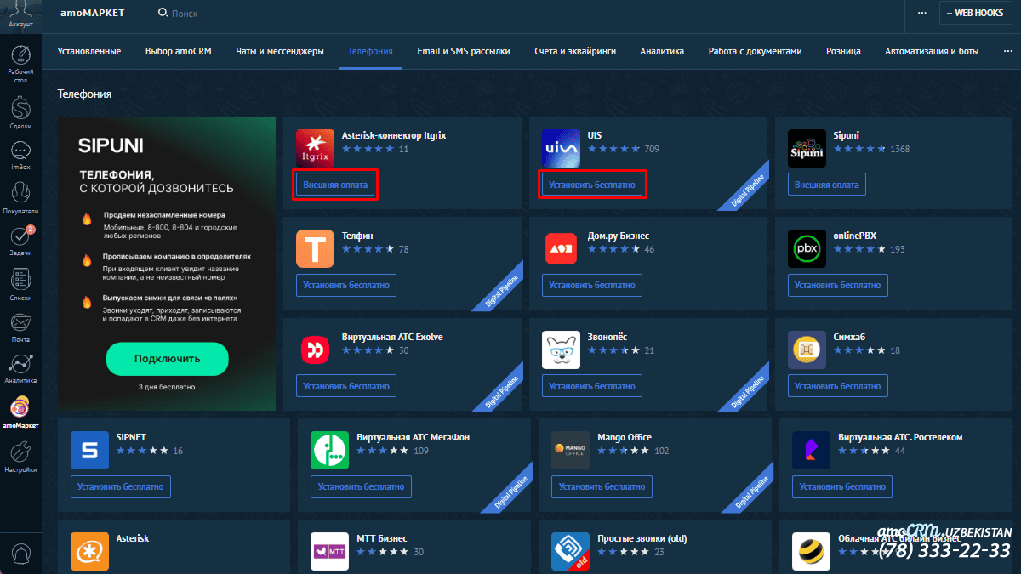Switch to the Счета и эквайринги tab
Viewport: 1021px width, 574px height.
[575, 51]
